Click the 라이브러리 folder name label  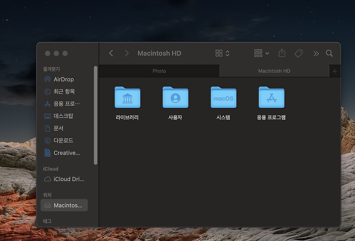[x=127, y=117]
